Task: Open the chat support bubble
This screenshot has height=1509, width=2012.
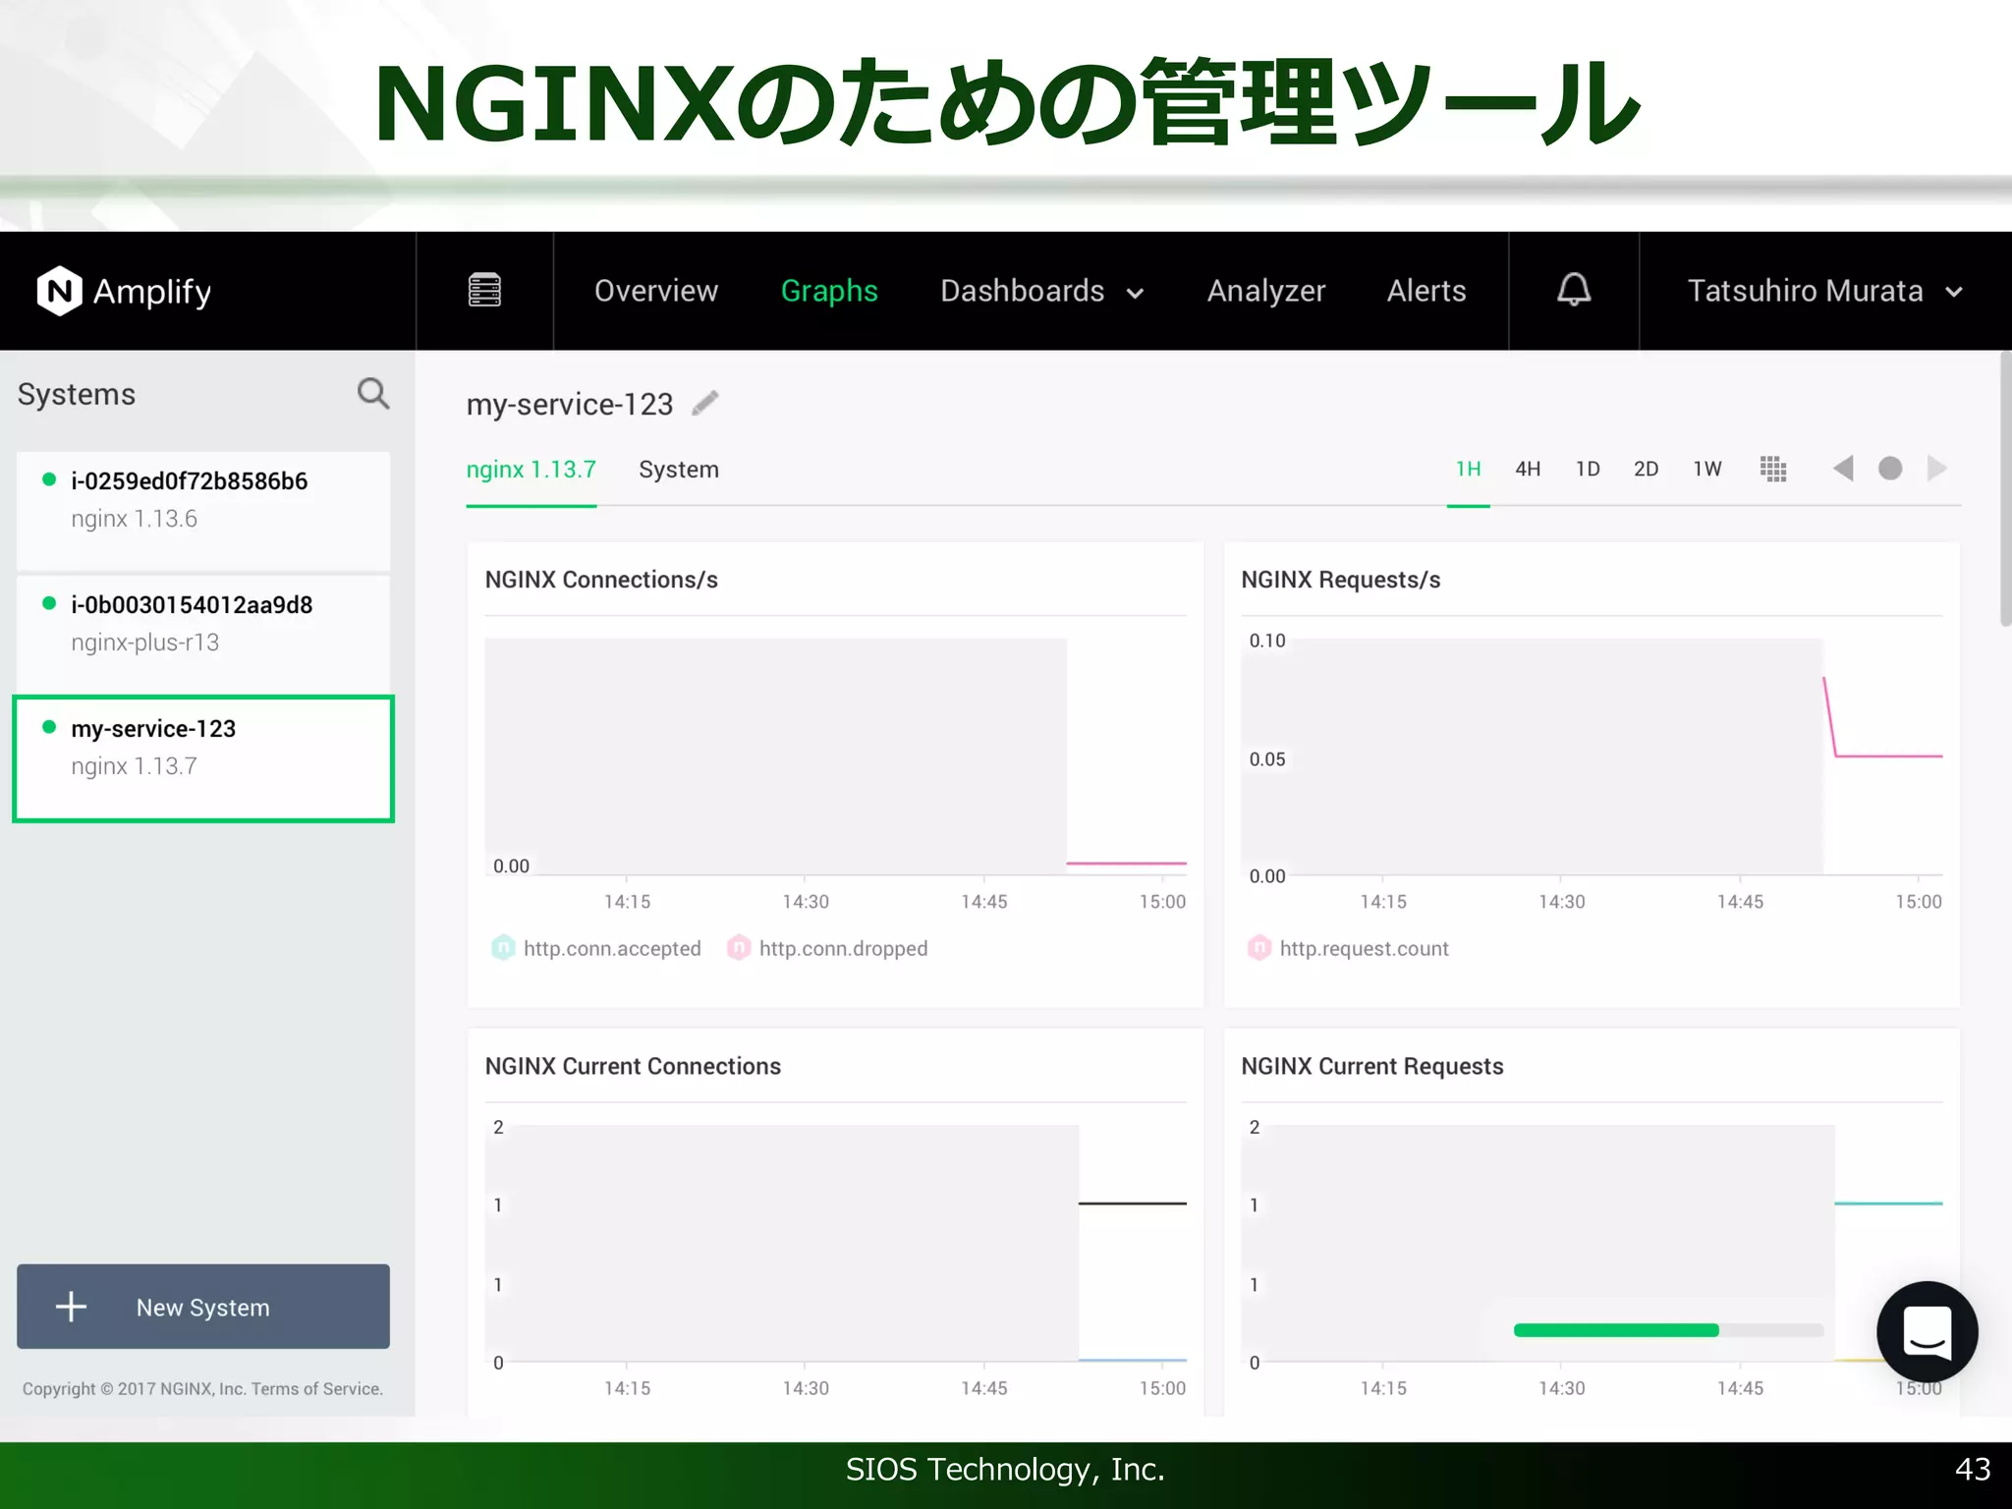Action: [1928, 1331]
